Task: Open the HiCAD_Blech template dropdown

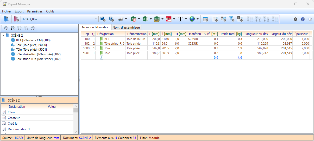Action: [x=96, y=19]
